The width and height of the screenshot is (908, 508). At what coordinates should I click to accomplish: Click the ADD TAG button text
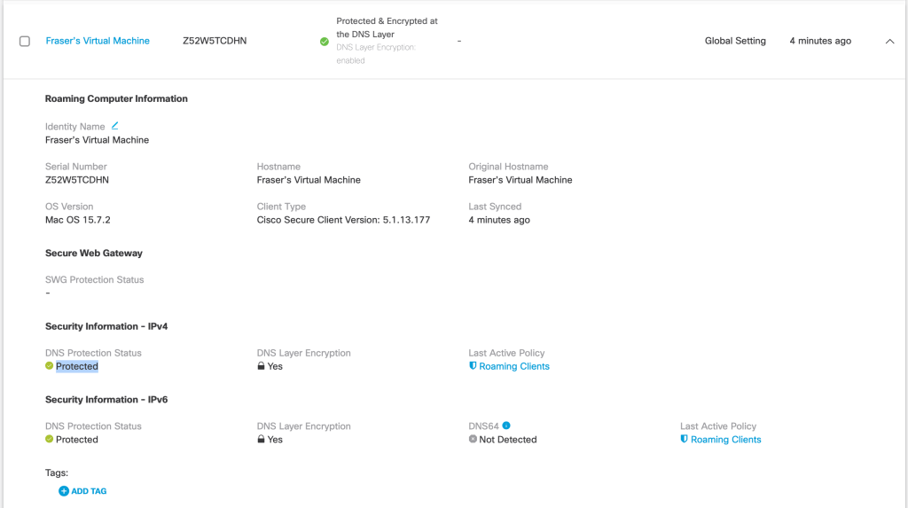click(89, 491)
